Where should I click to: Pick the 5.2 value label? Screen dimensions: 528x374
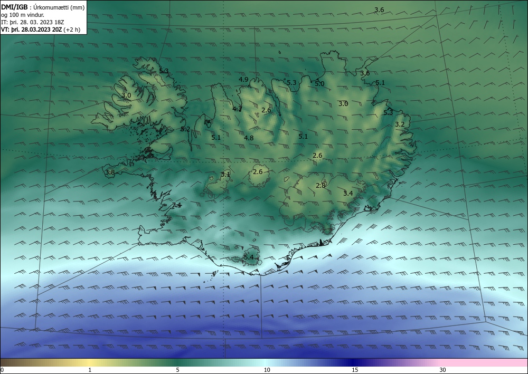[185, 129]
